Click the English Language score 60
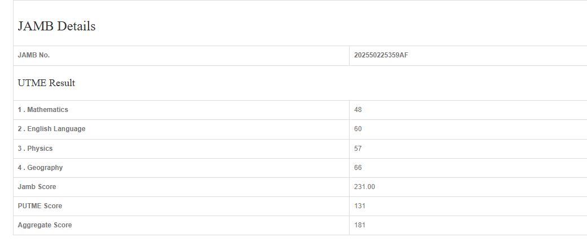Viewport: 587px width, 242px height. pyautogui.click(x=358, y=129)
